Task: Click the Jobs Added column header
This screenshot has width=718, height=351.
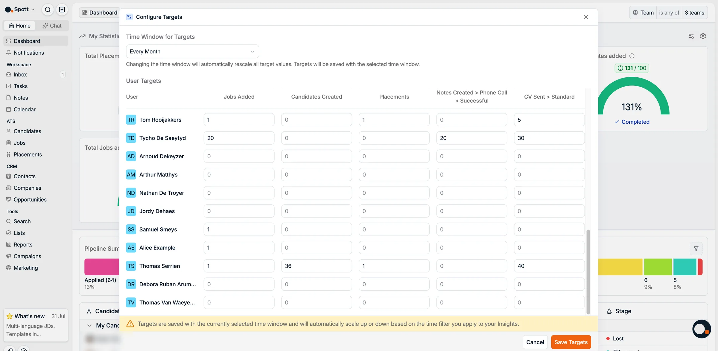Action: 239,97
